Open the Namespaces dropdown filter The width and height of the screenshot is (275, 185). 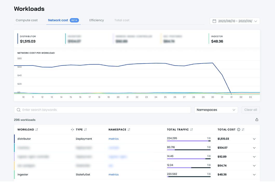point(216,110)
